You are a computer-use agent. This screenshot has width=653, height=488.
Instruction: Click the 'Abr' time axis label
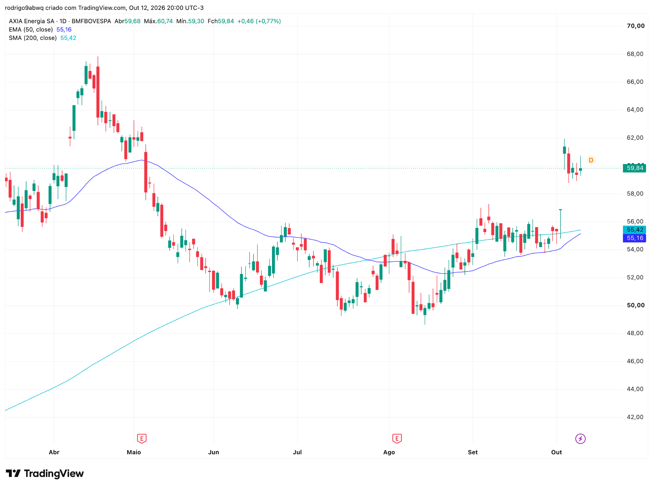54,452
